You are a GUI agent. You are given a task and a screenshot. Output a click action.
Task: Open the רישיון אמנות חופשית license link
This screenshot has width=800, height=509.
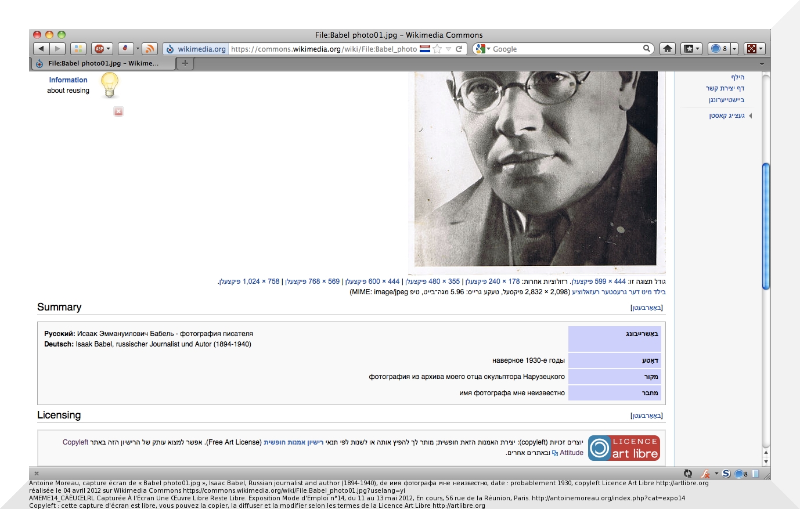(x=293, y=442)
